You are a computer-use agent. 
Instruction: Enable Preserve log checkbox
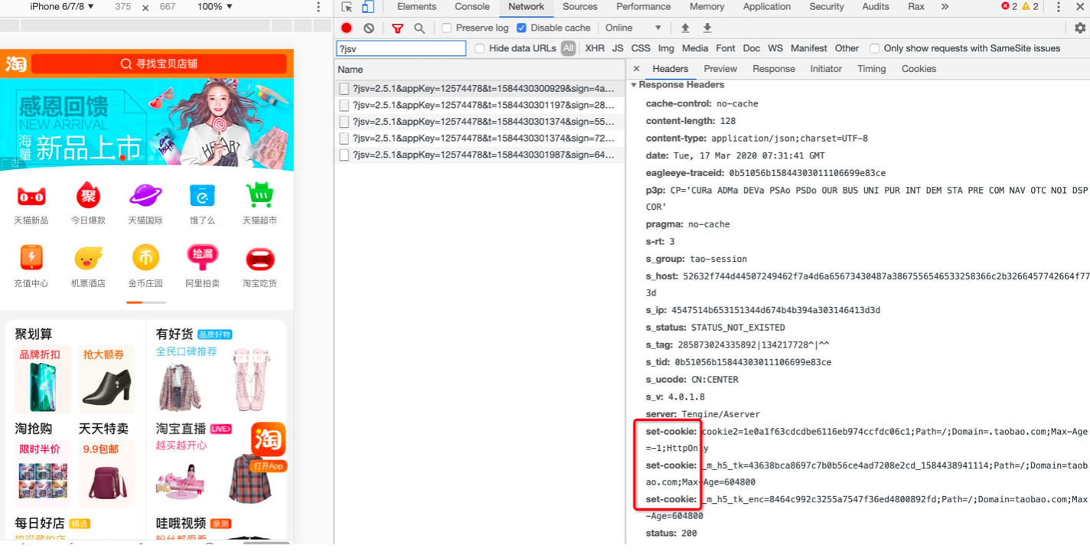[x=446, y=28]
